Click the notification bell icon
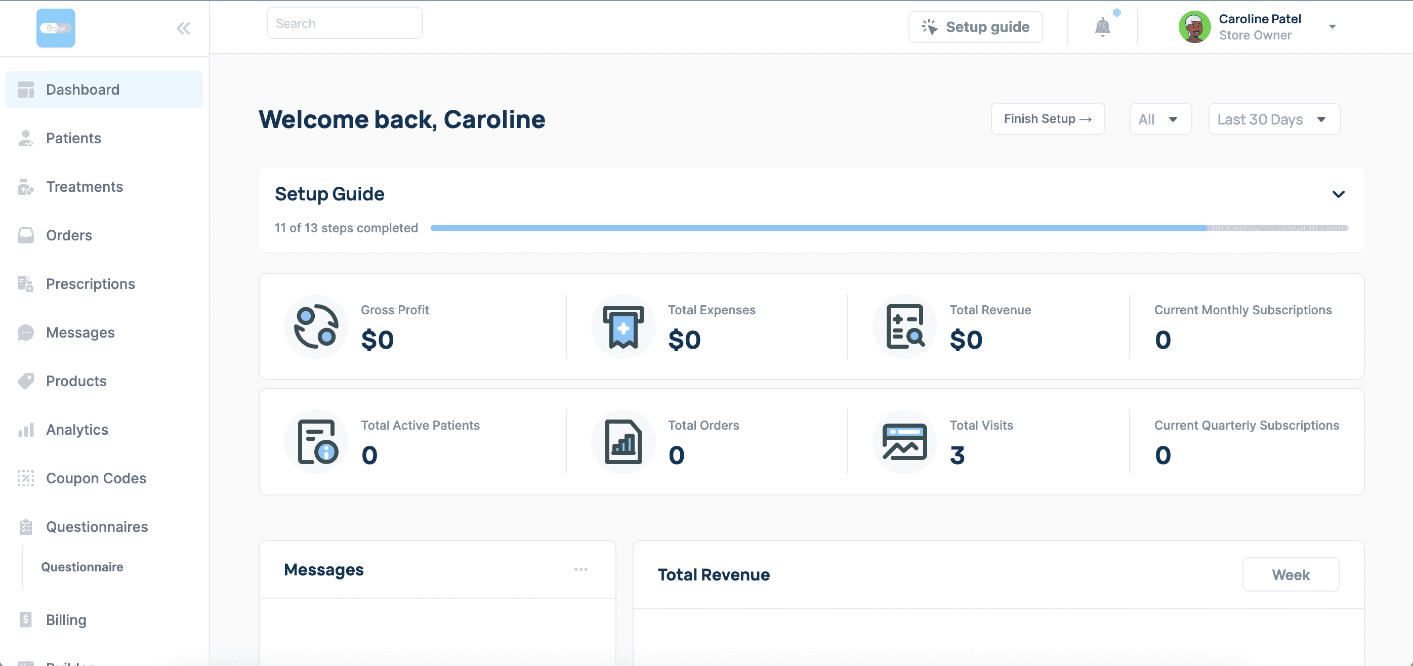This screenshot has width=1413, height=666. [x=1102, y=26]
